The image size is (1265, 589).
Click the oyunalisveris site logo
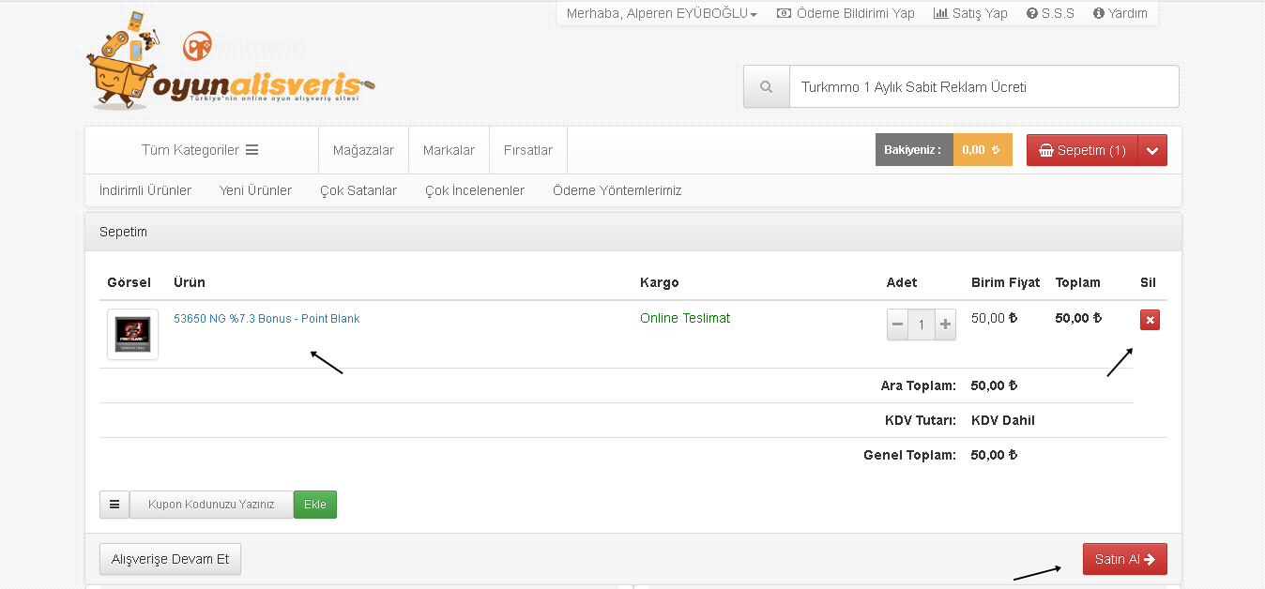point(230,60)
